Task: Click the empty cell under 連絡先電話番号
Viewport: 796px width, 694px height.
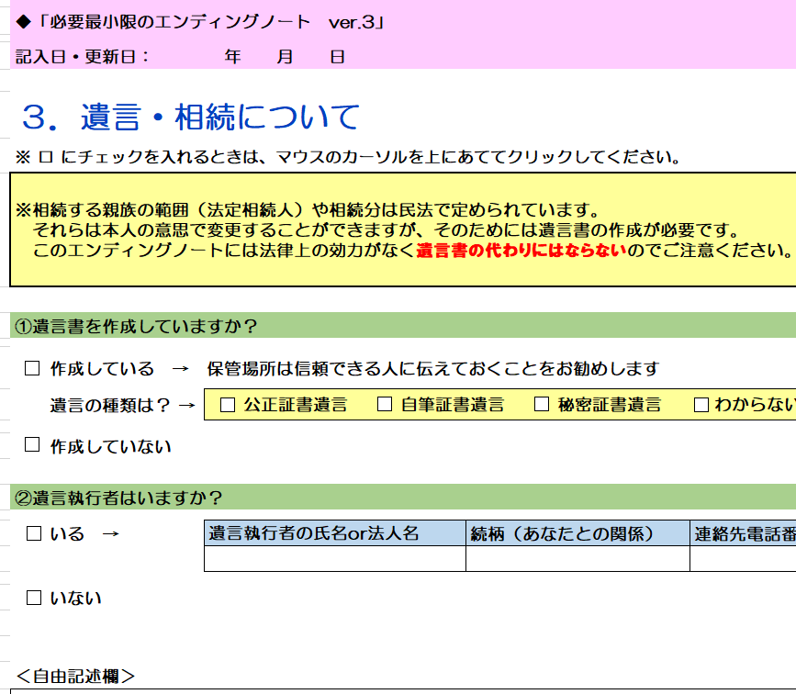Action: coord(743,558)
